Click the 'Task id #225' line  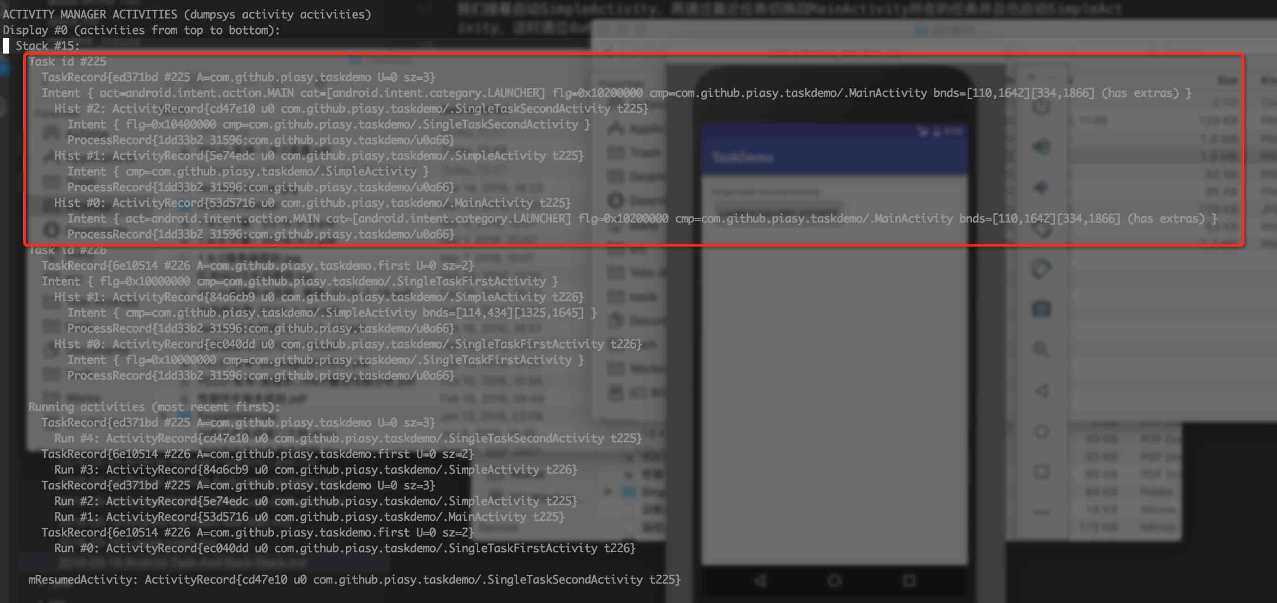tap(67, 61)
